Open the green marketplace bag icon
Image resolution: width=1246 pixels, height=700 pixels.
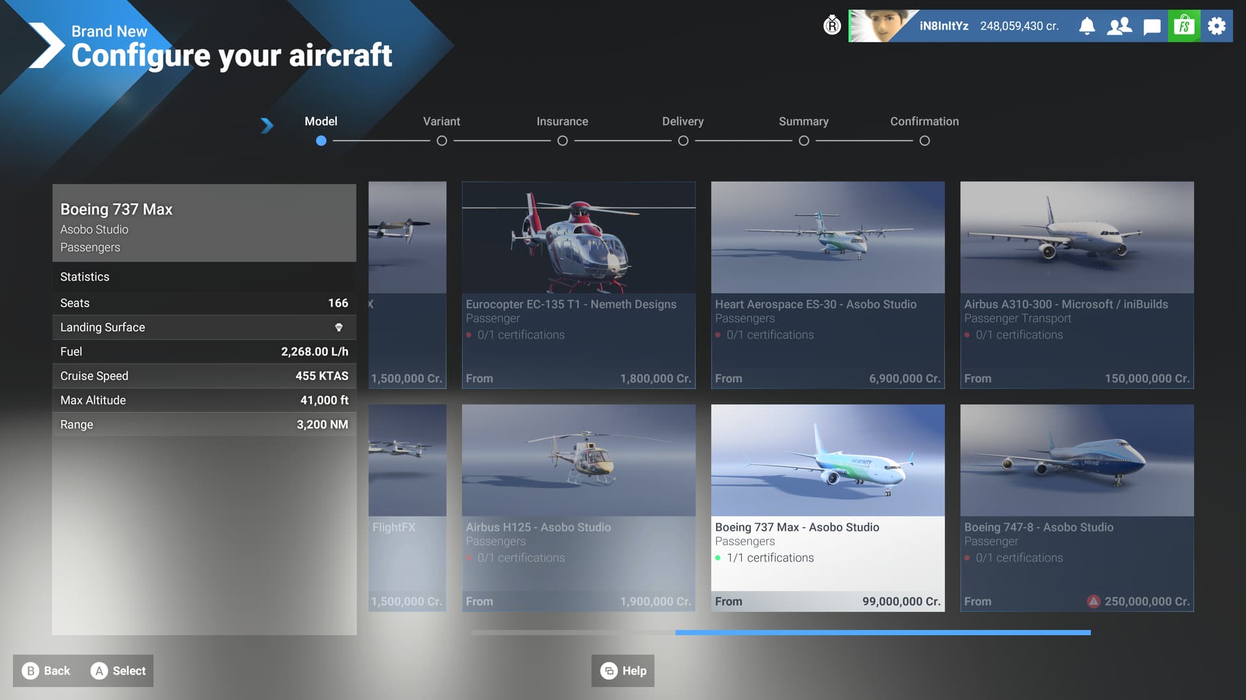[1184, 26]
